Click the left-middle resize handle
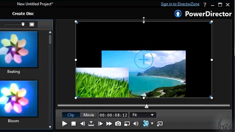The image size is (235, 132). tap(76, 60)
